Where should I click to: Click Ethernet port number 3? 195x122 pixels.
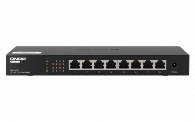point(99,65)
